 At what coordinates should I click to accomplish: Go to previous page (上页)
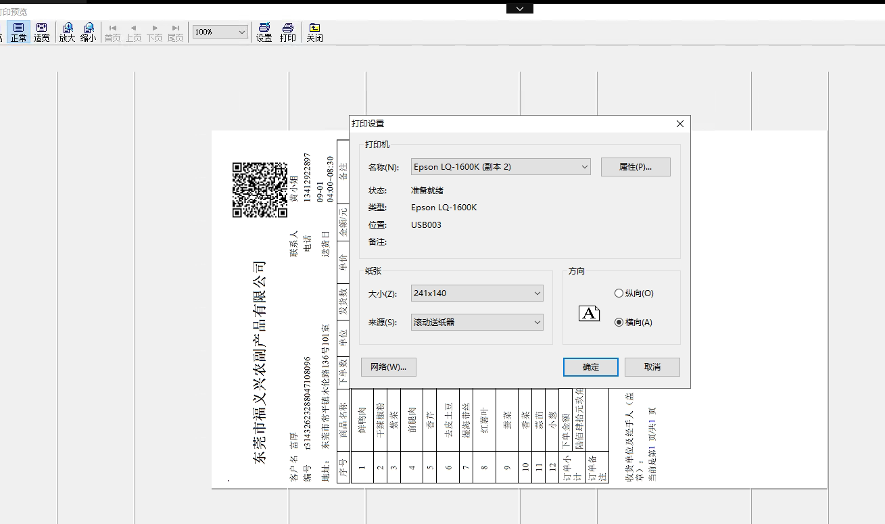tap(133, 32)
